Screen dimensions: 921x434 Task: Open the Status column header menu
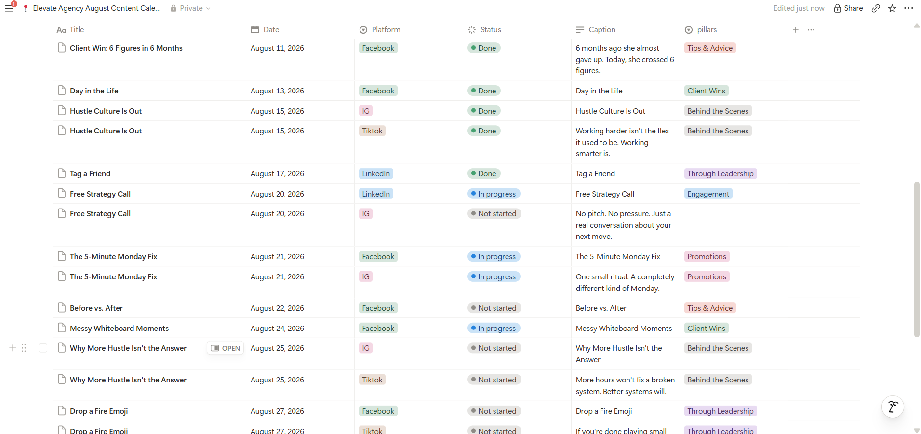pyautogui.click(x=485, y=30)
